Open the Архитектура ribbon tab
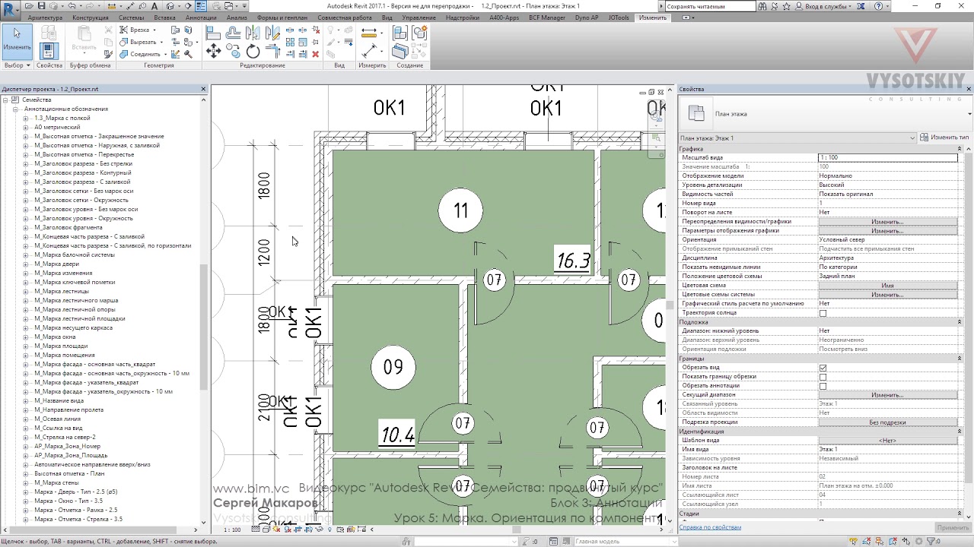Viewport: 974px width, 547px height. coord(45,17)
